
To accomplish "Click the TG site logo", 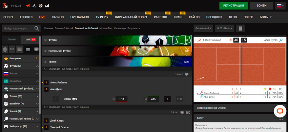I will point(5,6).
